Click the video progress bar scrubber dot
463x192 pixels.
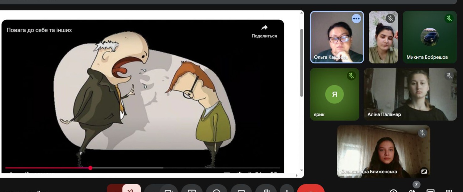[90, 168]
